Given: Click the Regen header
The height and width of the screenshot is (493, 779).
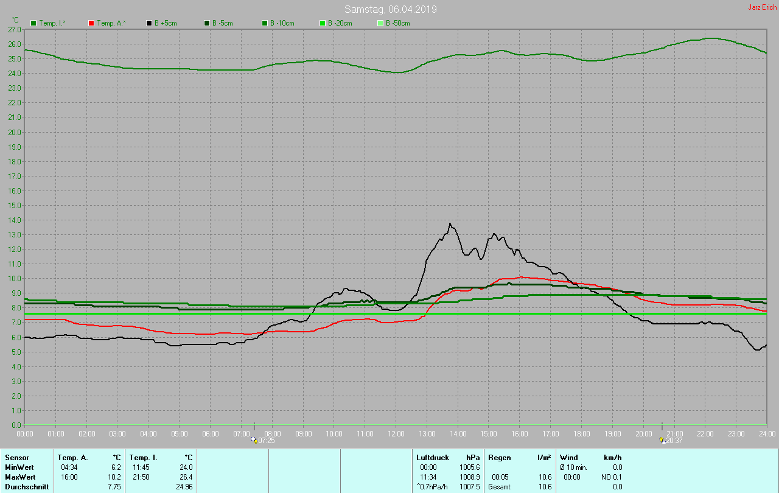Looking at the screenshot, I should coord(500,458).
